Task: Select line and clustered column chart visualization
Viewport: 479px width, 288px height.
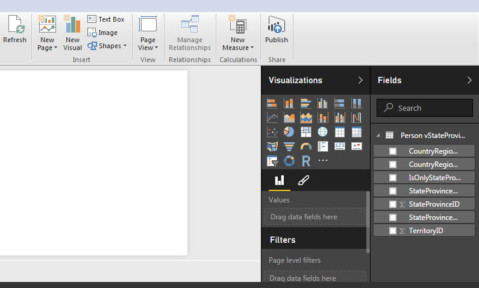Action: pos(339,117)
